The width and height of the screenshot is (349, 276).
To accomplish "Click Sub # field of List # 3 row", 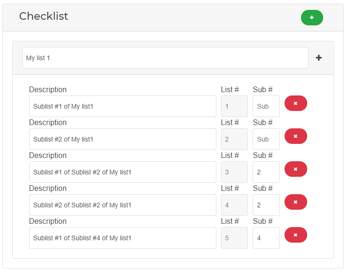I will point(266,172).
